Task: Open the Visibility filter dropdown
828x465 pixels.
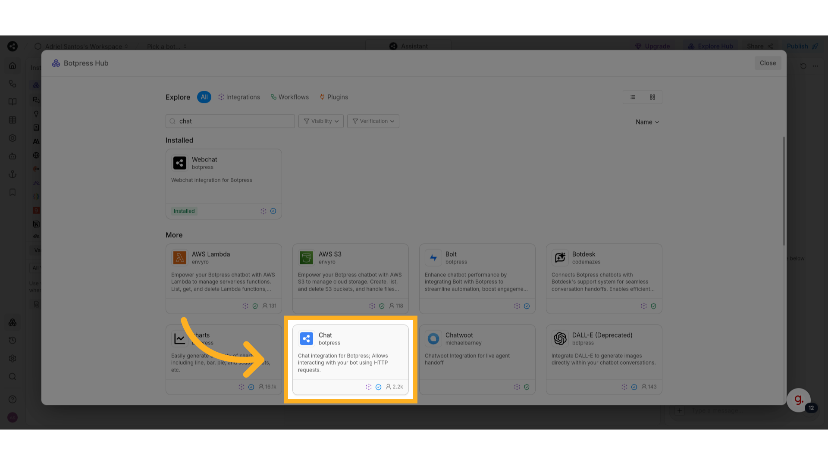Action: [x=321, y=121]
